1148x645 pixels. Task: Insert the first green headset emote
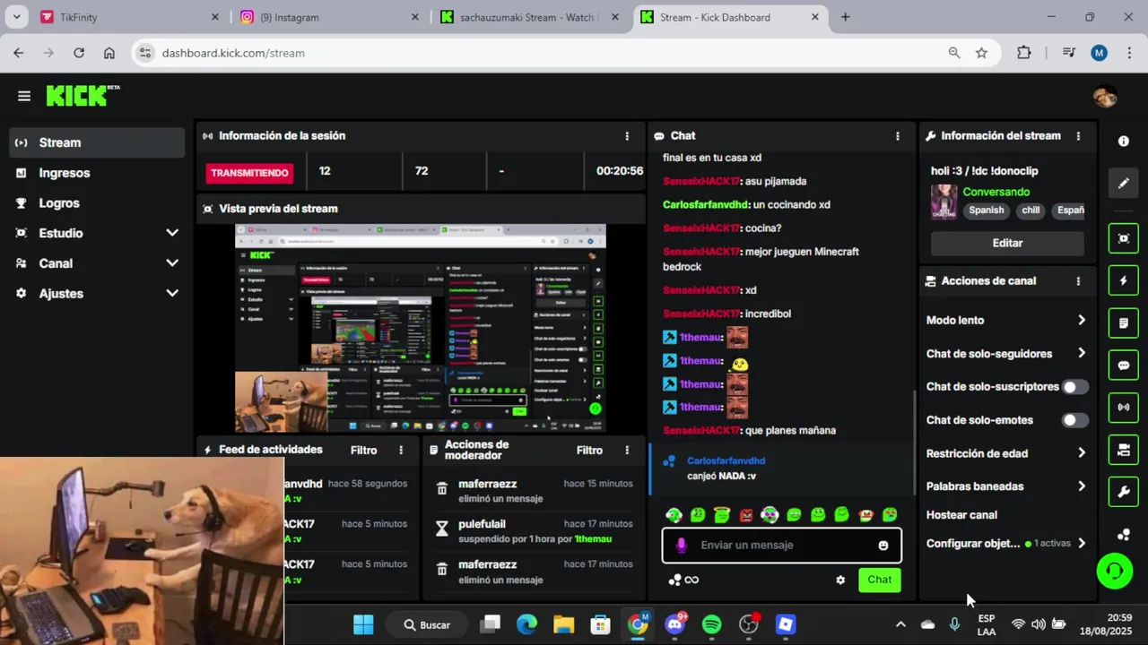[674, 515]
